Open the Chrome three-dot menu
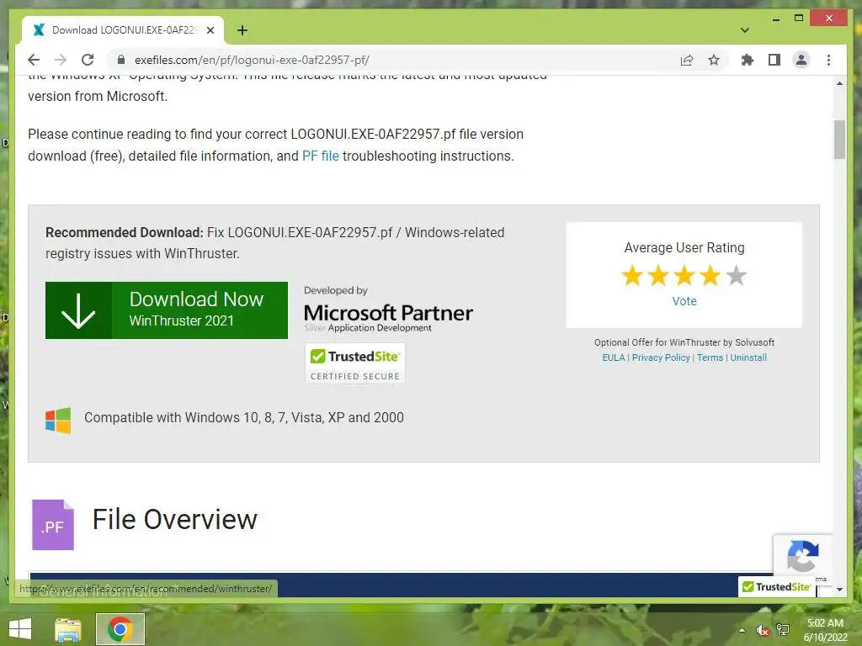This screenshot has height=646, width=862. point(828,60)
